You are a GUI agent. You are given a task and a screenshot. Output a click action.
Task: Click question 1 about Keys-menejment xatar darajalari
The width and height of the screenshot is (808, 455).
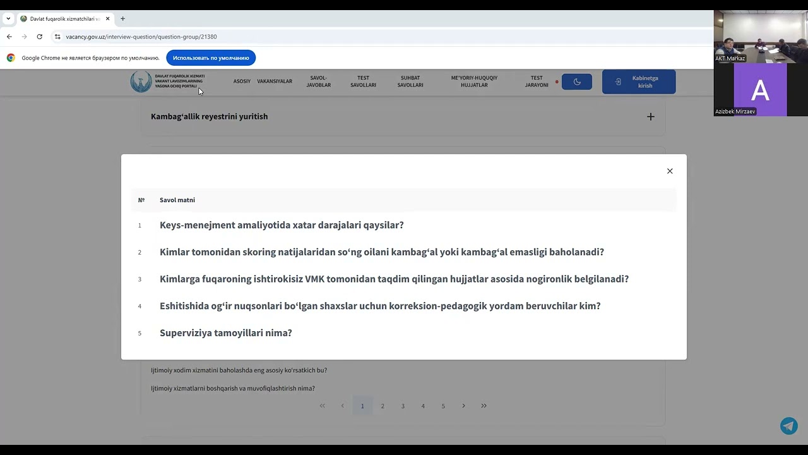pyautogui.click(x=282, y=225)
